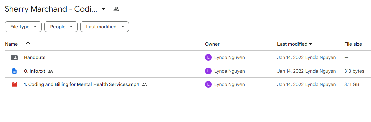Open folder title dropdown arrow

(x=103, y=9)
